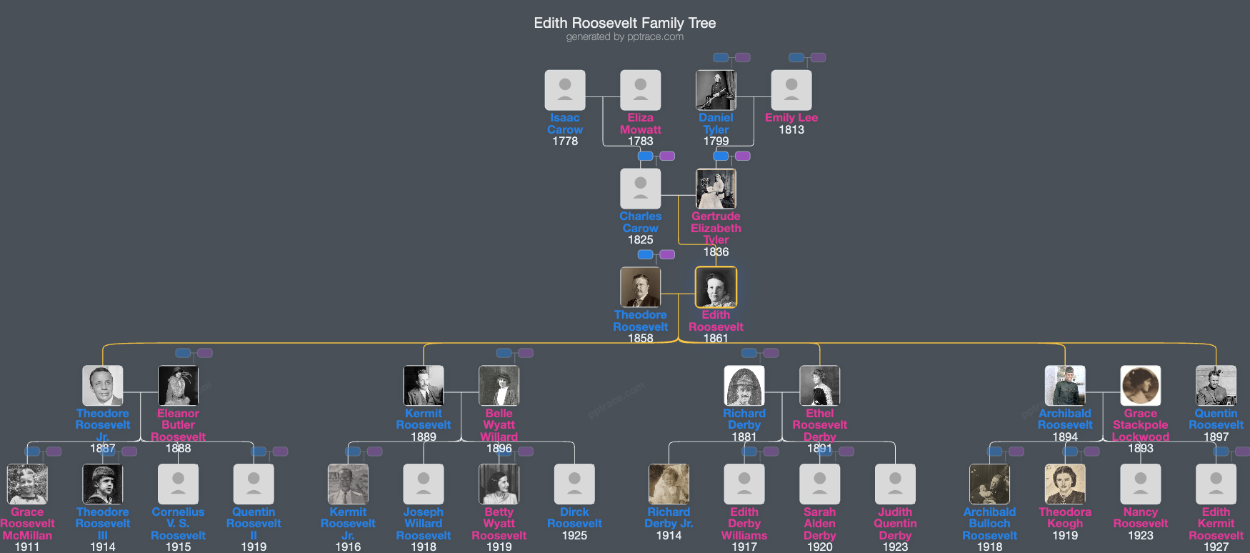Click Joseph Willard Roosevelt's placeholder icon
This screenshot has width=1250, height=553.
point(424,484)
